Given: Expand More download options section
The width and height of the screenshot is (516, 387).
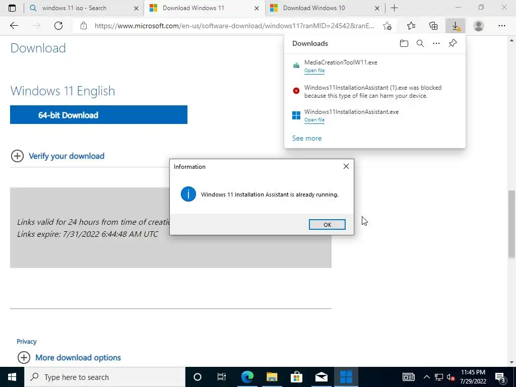Looking at the screenshot, I should [70, 357].
